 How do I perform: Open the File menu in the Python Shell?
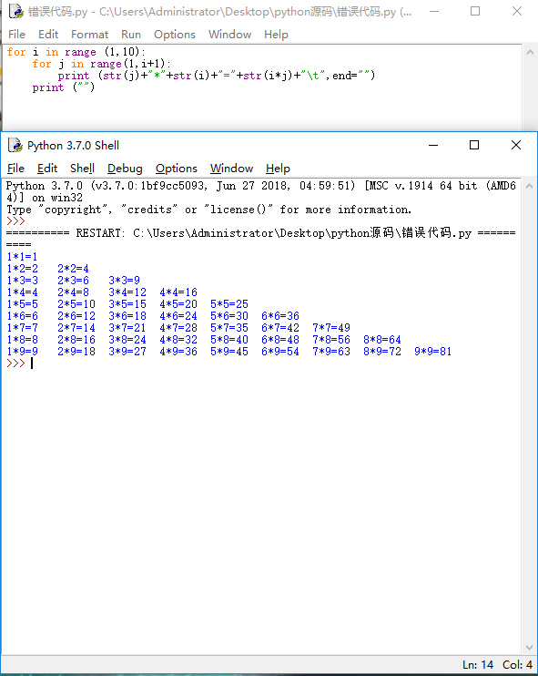pyautogui.click(x=16, y=169)
